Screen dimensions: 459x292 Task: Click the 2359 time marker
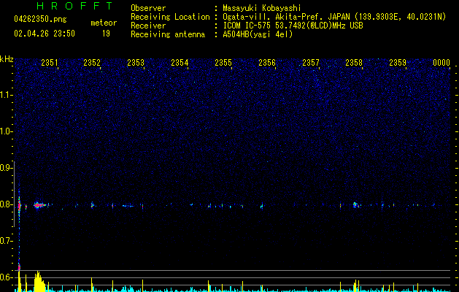398,63
